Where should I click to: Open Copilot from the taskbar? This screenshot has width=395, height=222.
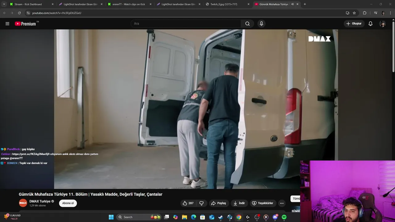(176, 217)
